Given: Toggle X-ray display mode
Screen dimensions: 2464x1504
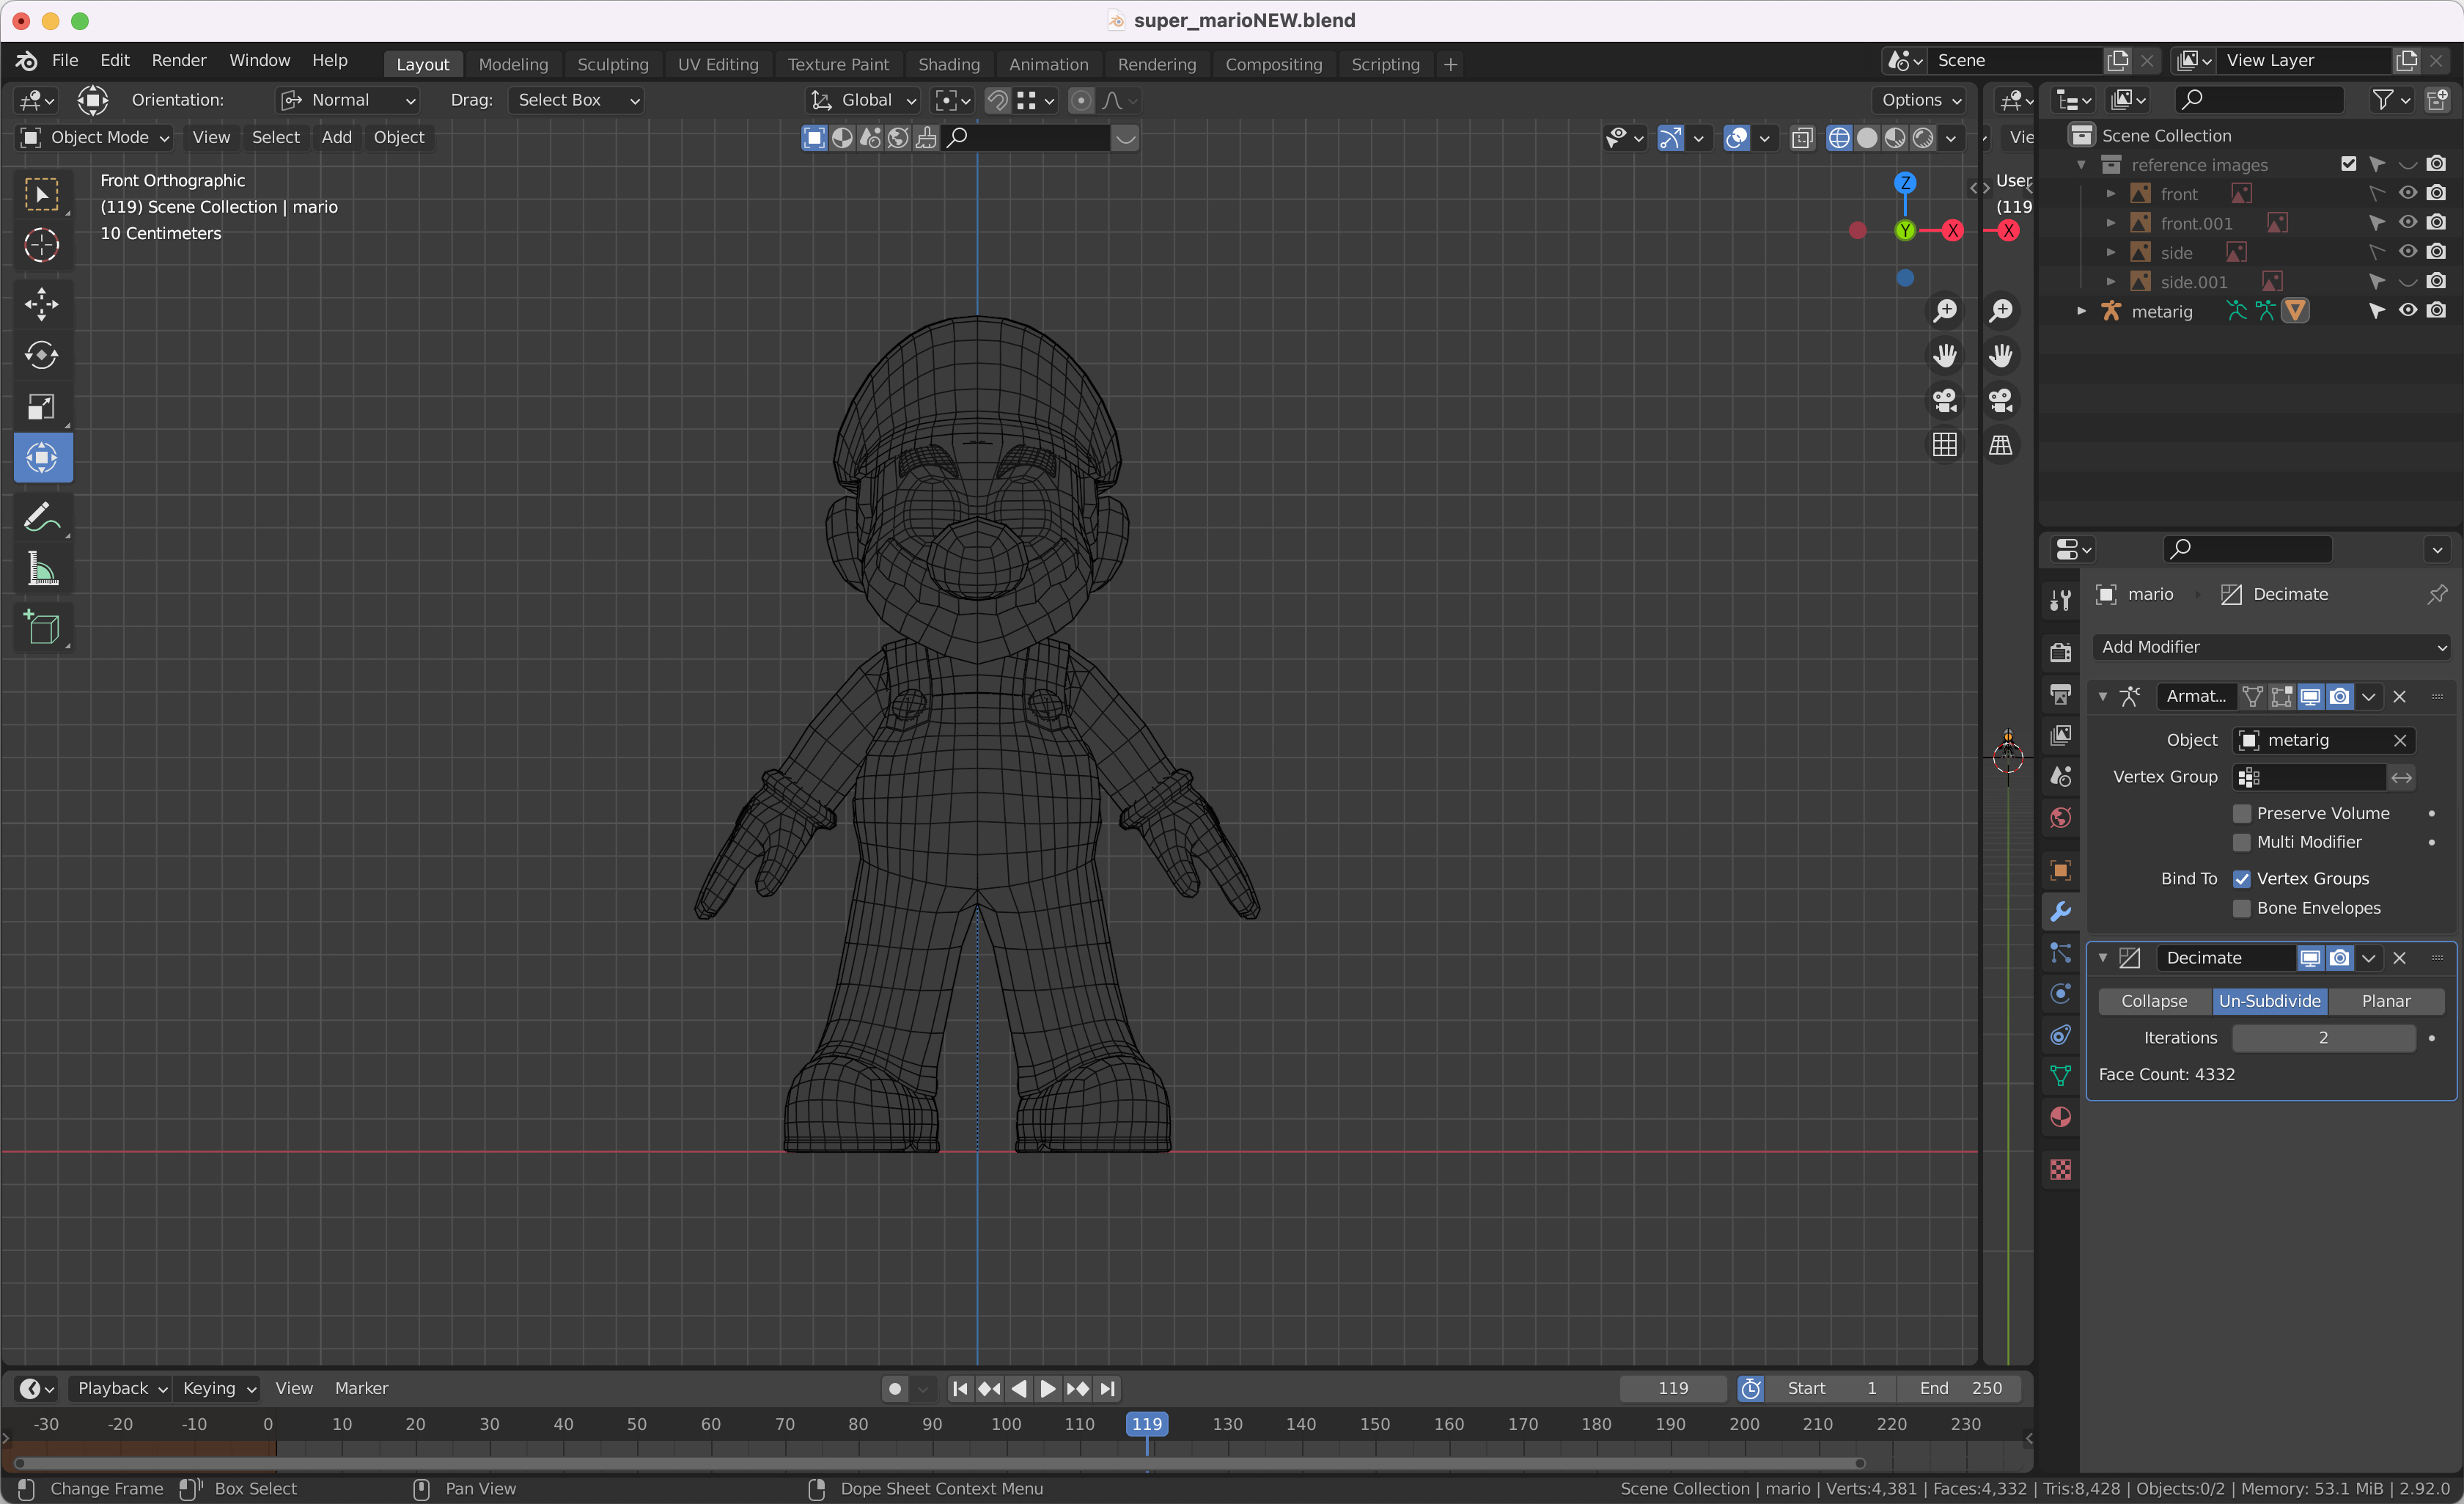Looking at the screenshot, I should tap(1802, 138).
